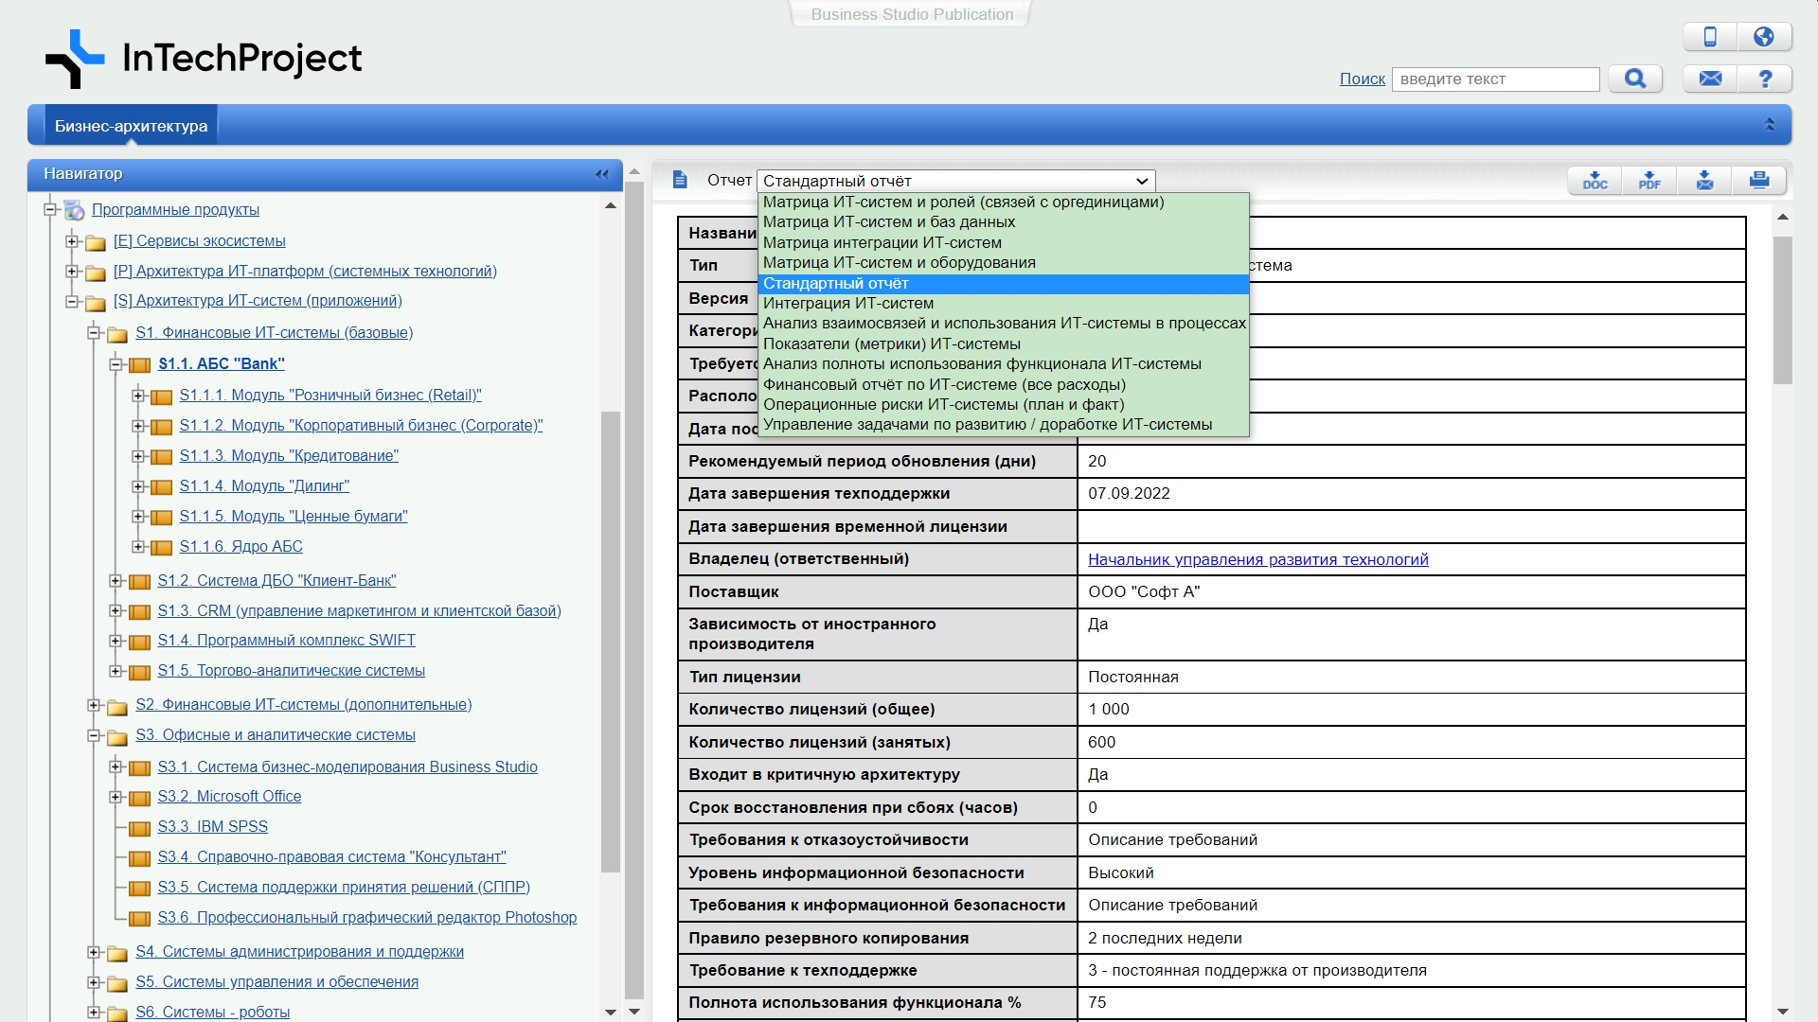The width and height of the screenshot is (1818, 1022).
Task: Select 'Интеграция ИТ-систем' report option
Action: [848, 304]
